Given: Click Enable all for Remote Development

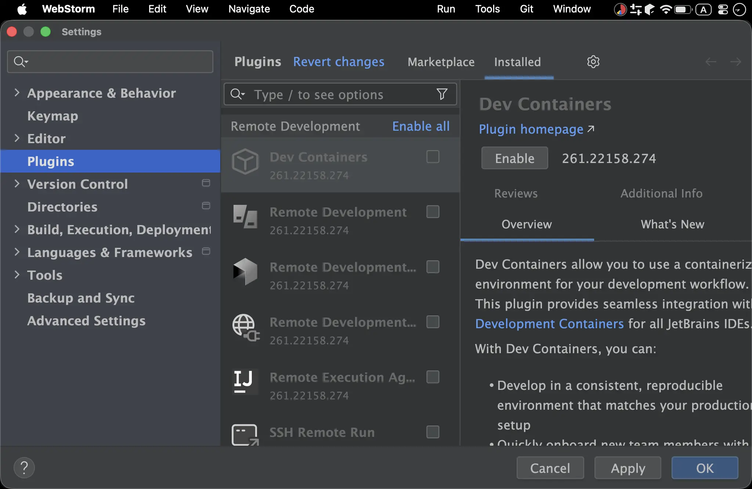Looking at the screenshot, I should click(421, 126).
